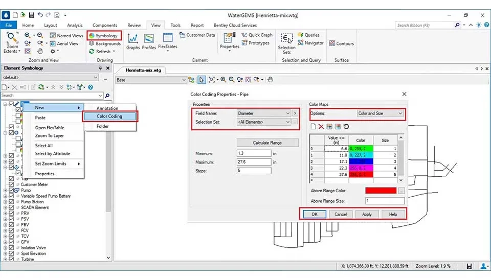Click the Ramp color map icon

point(338,126)
